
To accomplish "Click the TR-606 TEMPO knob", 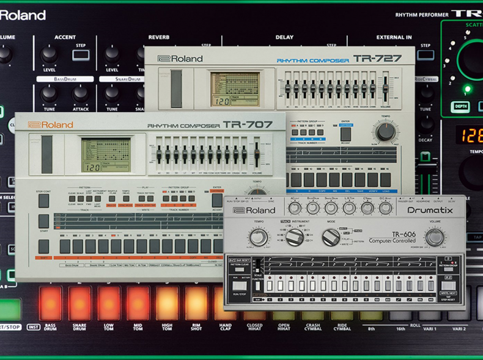I will click(259, 237).
